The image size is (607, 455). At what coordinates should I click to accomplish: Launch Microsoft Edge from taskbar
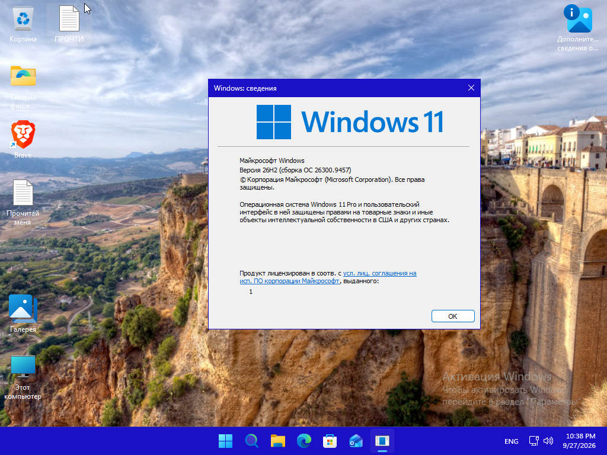(x=304, y=441)
